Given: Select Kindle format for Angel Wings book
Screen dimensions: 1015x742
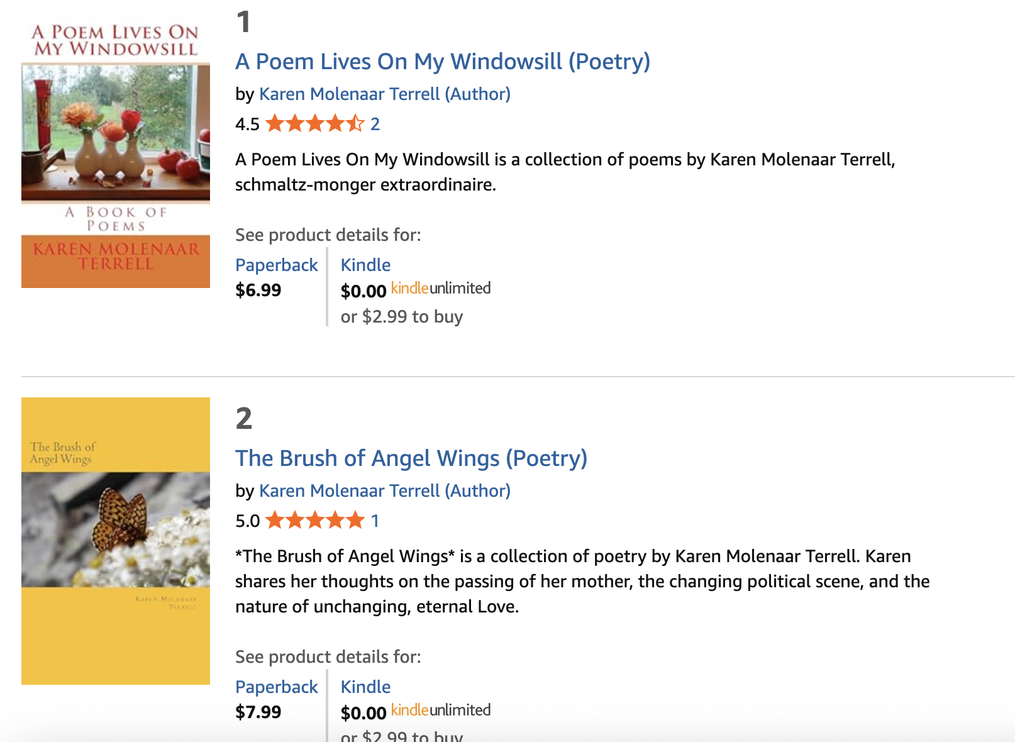Looking at the screenshot, I should pyautogui.click(x=365, y=687).
